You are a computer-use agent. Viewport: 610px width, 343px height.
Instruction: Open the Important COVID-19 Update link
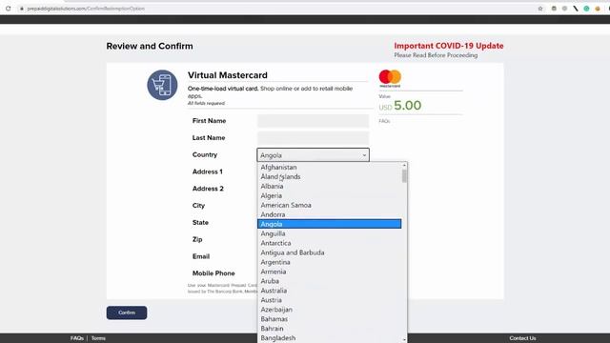coord(449,46)
